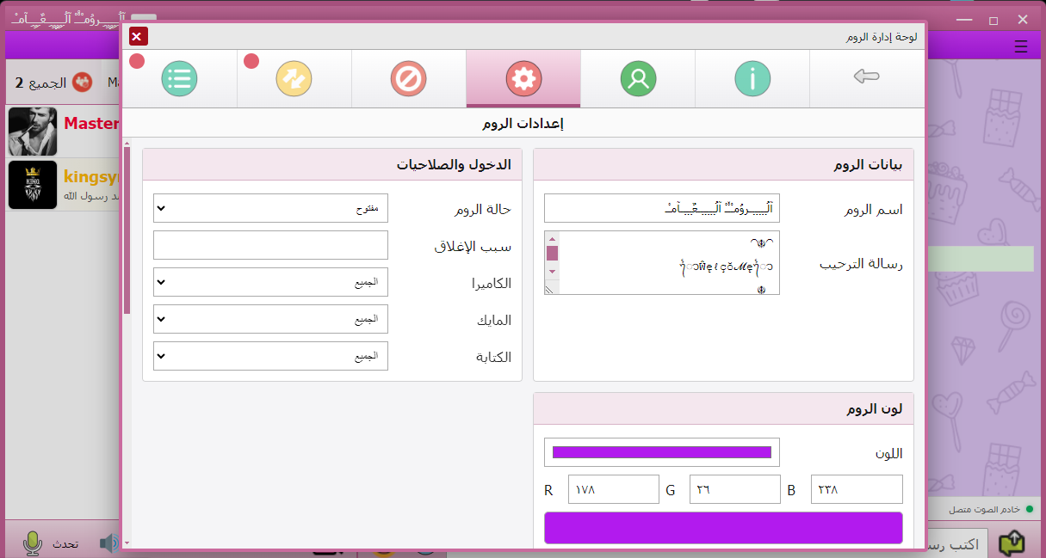The height and width of the screenshot is (558, 1046).
Task: Click the سبب الإغلاق input field
Action: [x=270, y=245]
